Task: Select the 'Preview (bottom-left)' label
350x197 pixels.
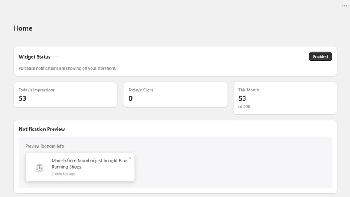Action: (x=45, y=146)
